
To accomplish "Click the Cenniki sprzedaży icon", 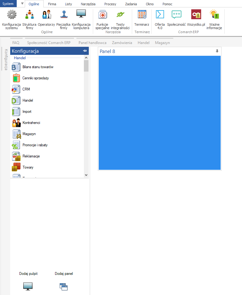I will pos(16,78).
